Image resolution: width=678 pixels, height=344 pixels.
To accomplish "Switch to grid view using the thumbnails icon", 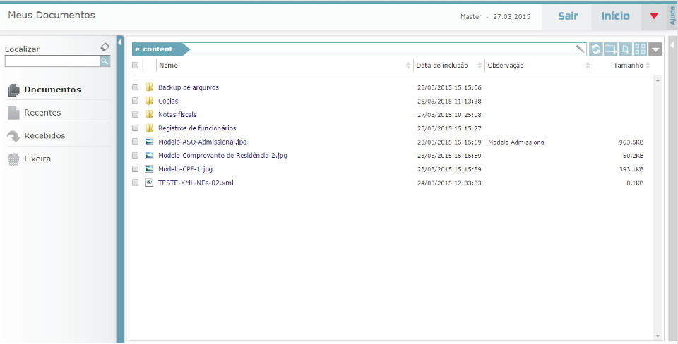I will (x=641, y=49).
